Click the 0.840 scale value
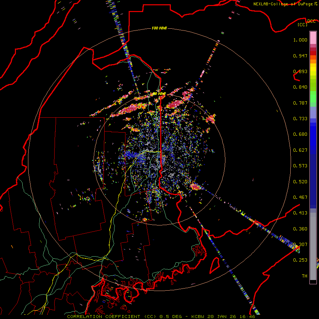This screenshot has width=319, height=319. coord(300,87)
